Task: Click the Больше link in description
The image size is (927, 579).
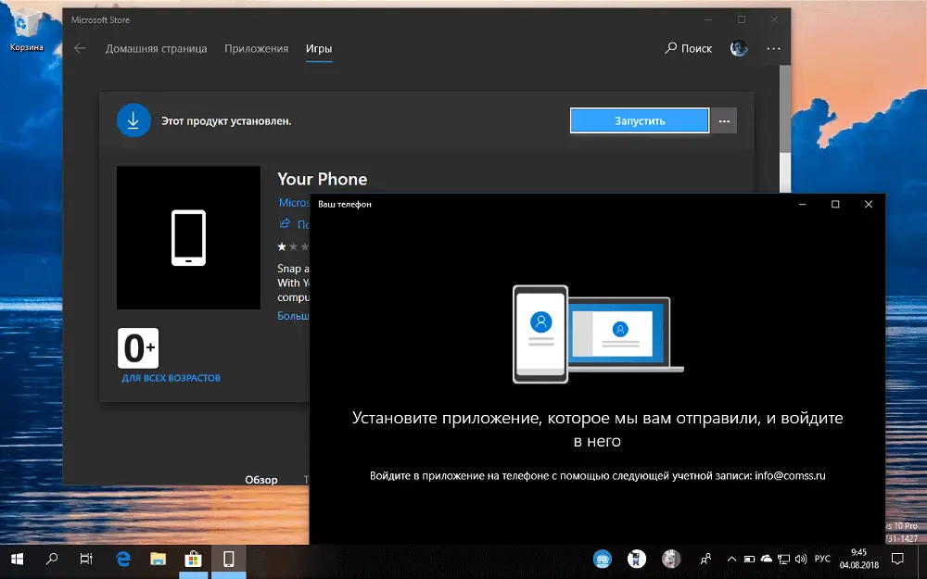Action: [x=293, y=316]
